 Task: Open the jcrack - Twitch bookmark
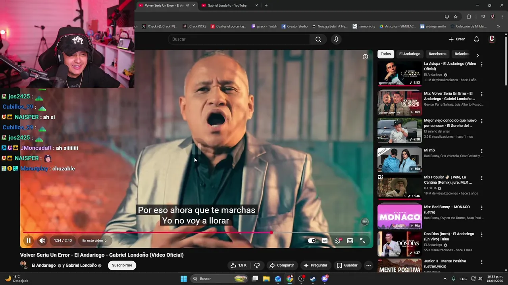(x=264, y=27)
